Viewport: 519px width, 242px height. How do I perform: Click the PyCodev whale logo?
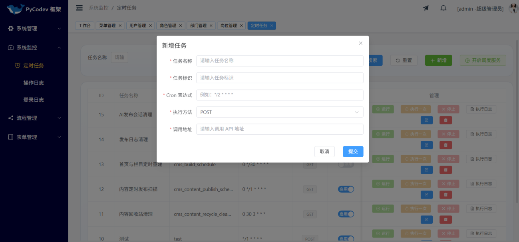click(16, 9)
